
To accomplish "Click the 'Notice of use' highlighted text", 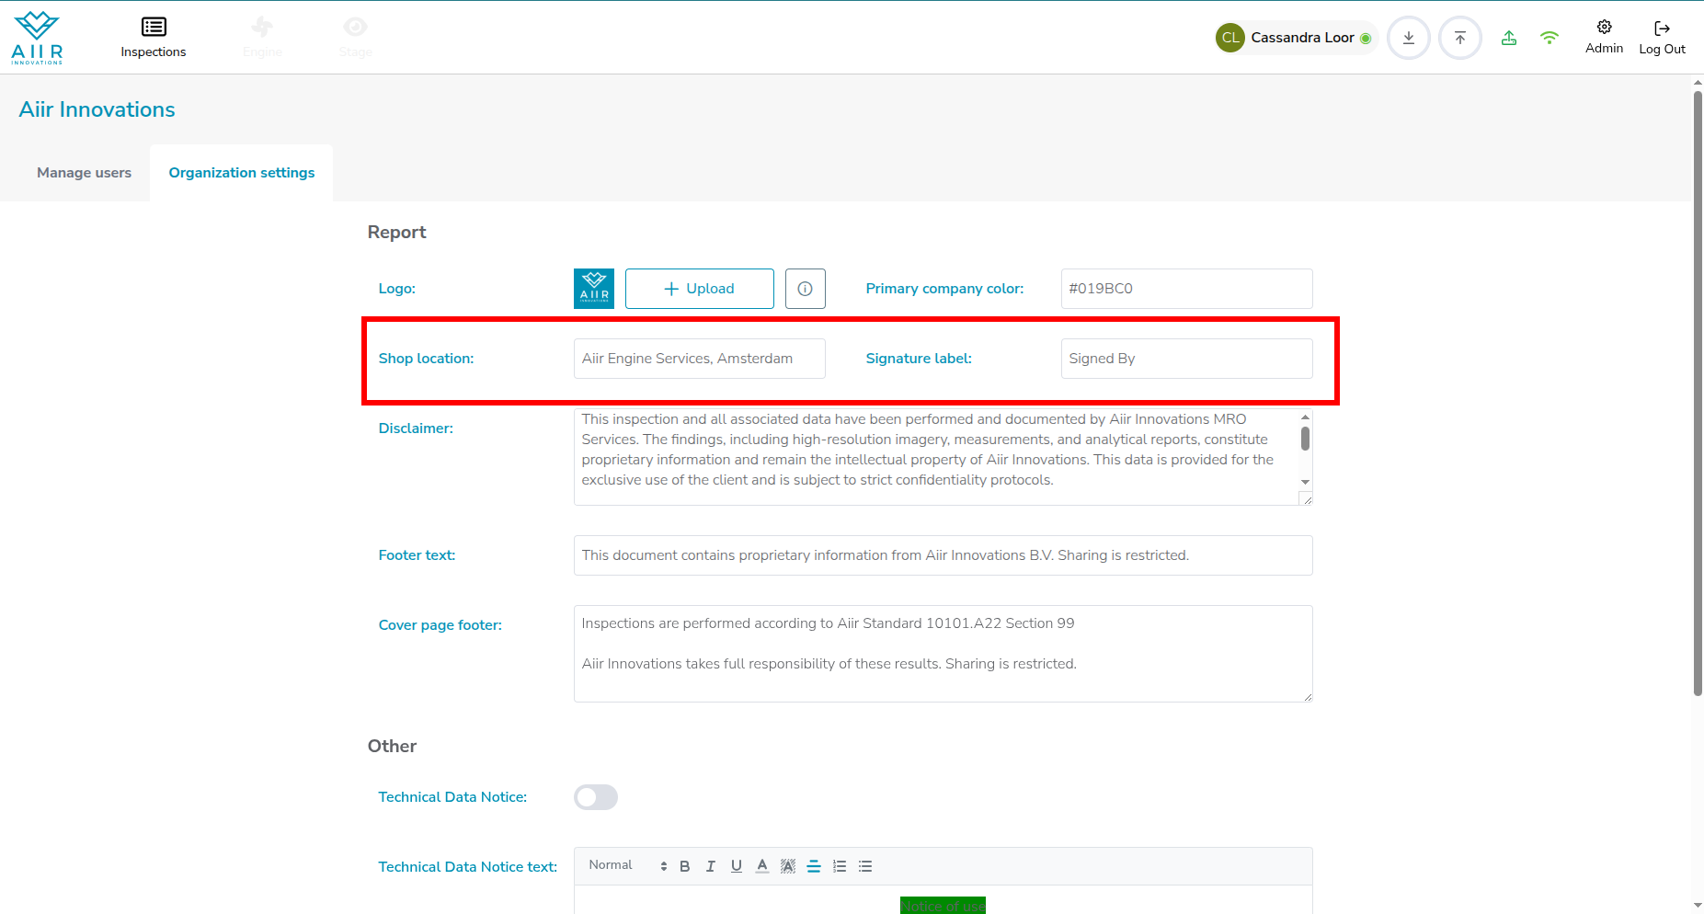I will pos(943,906).
